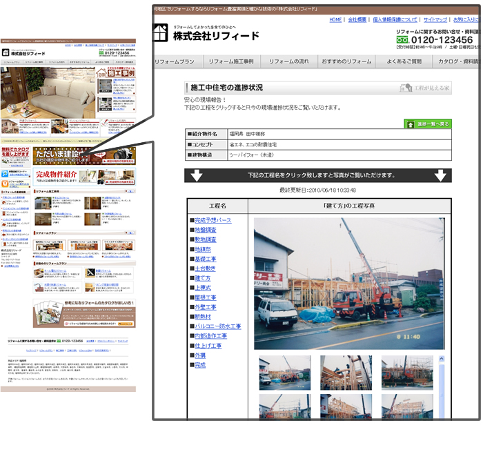Open the 地鎮祭 process link

click(203, 249)
